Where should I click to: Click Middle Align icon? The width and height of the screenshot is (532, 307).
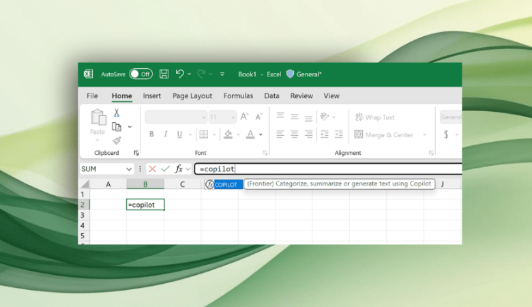tap(294, 117)
